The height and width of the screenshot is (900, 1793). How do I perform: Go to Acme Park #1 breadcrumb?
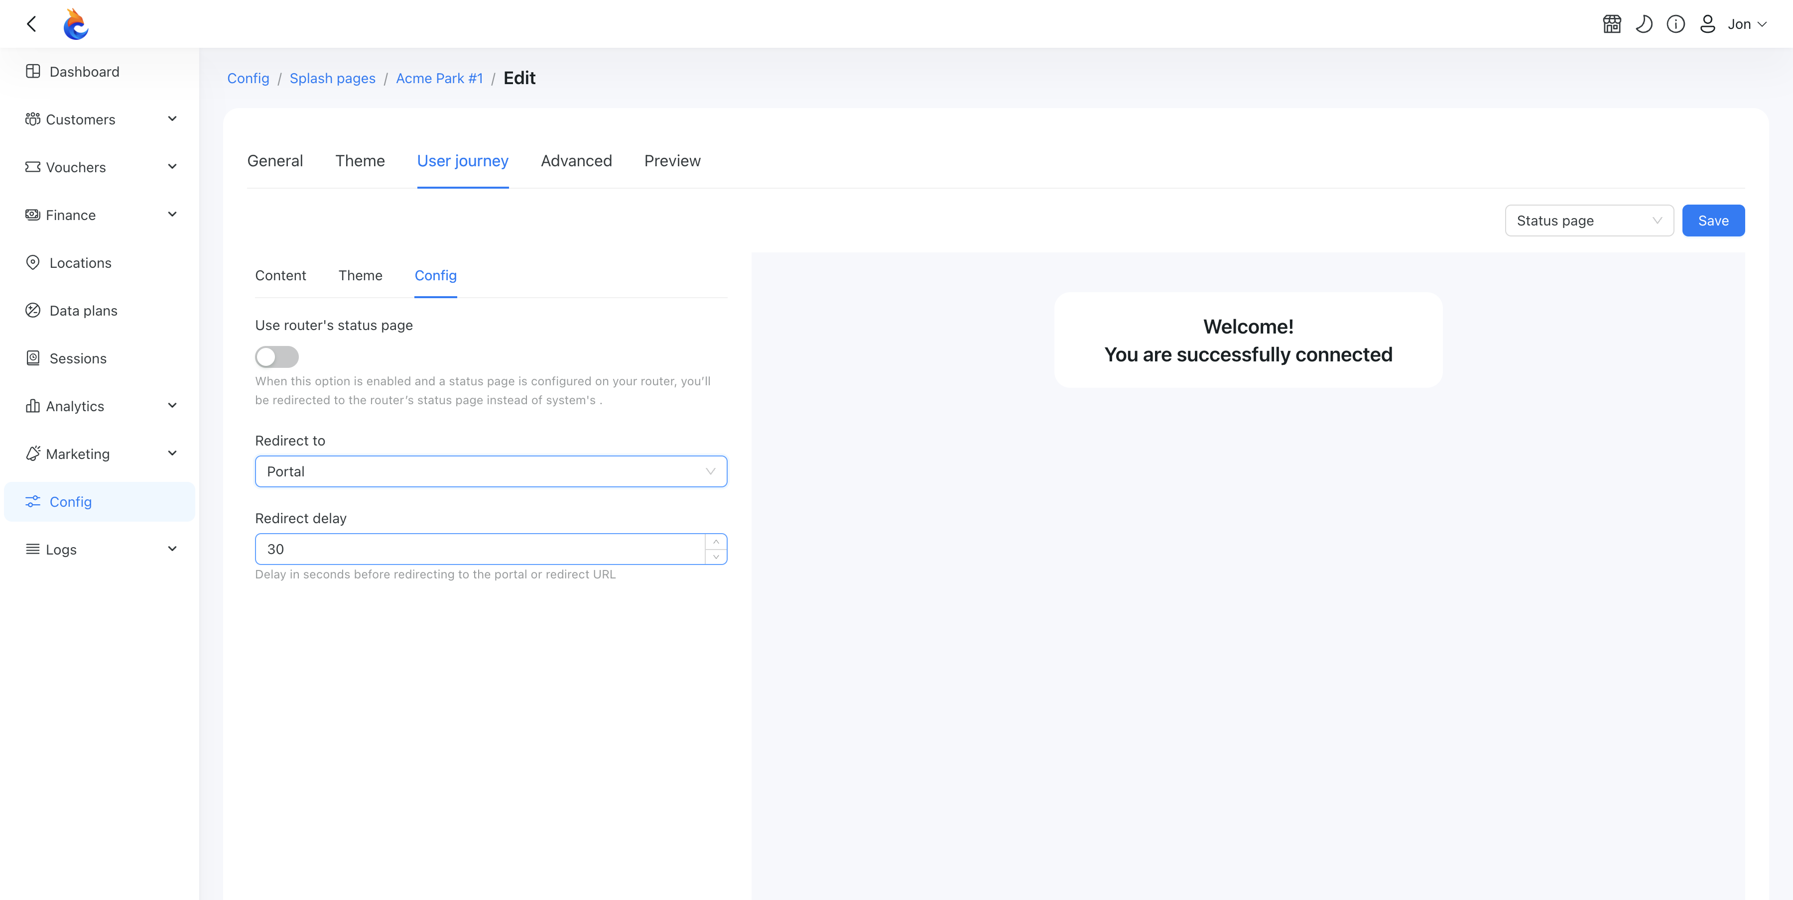[439, 78]
